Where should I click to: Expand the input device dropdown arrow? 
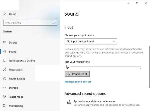click(x=114, y=41)
